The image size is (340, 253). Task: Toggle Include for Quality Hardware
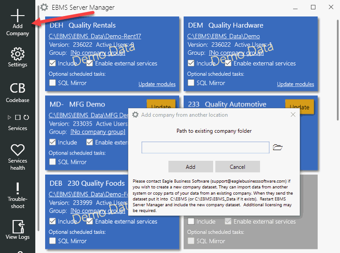[191, 63]
